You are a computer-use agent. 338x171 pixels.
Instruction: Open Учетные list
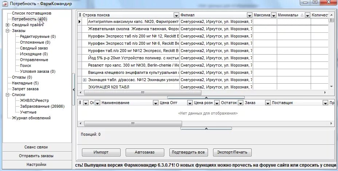[x=28, y=112]
